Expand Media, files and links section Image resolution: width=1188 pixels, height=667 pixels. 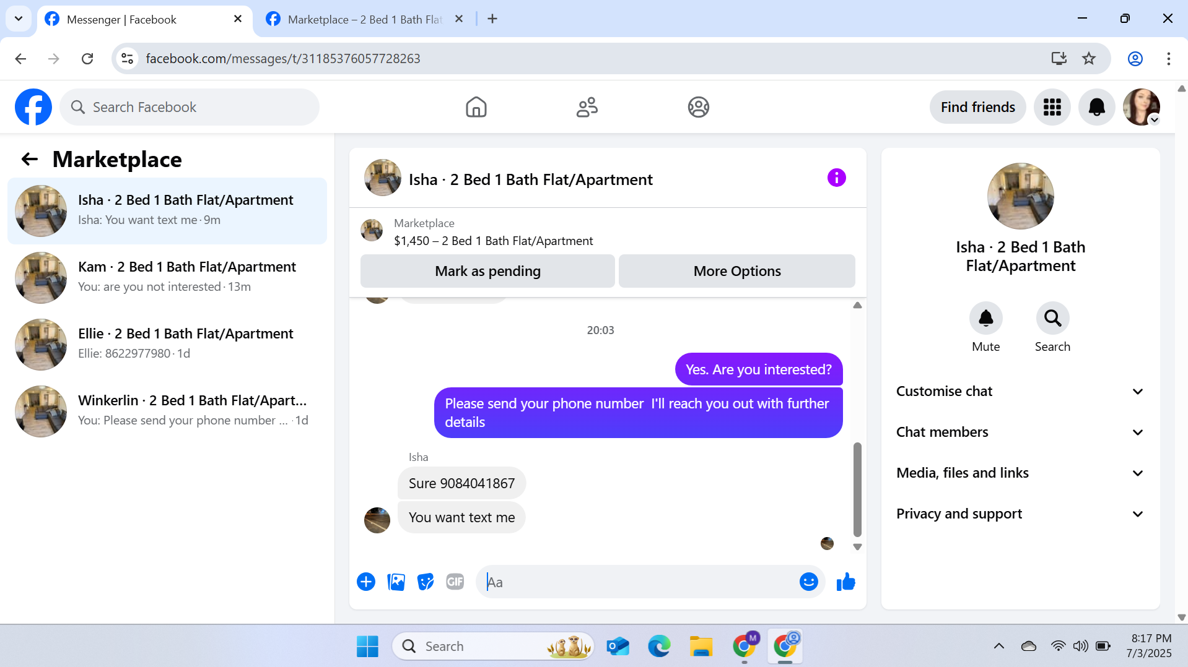1020,473
